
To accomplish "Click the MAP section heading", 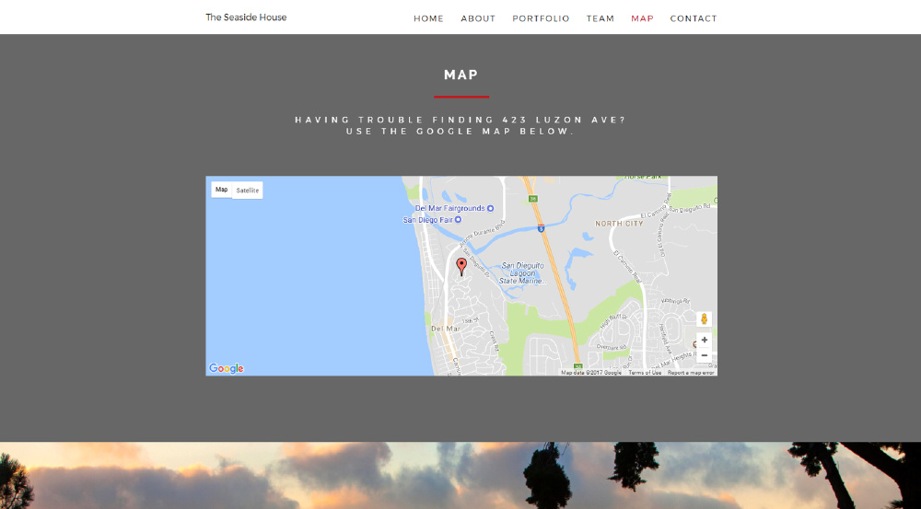I will [x=461, y=75].
